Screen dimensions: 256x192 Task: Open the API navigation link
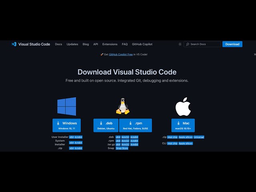(x=96, y=44)
